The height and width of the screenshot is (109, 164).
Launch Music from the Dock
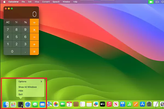click(109, 104)
